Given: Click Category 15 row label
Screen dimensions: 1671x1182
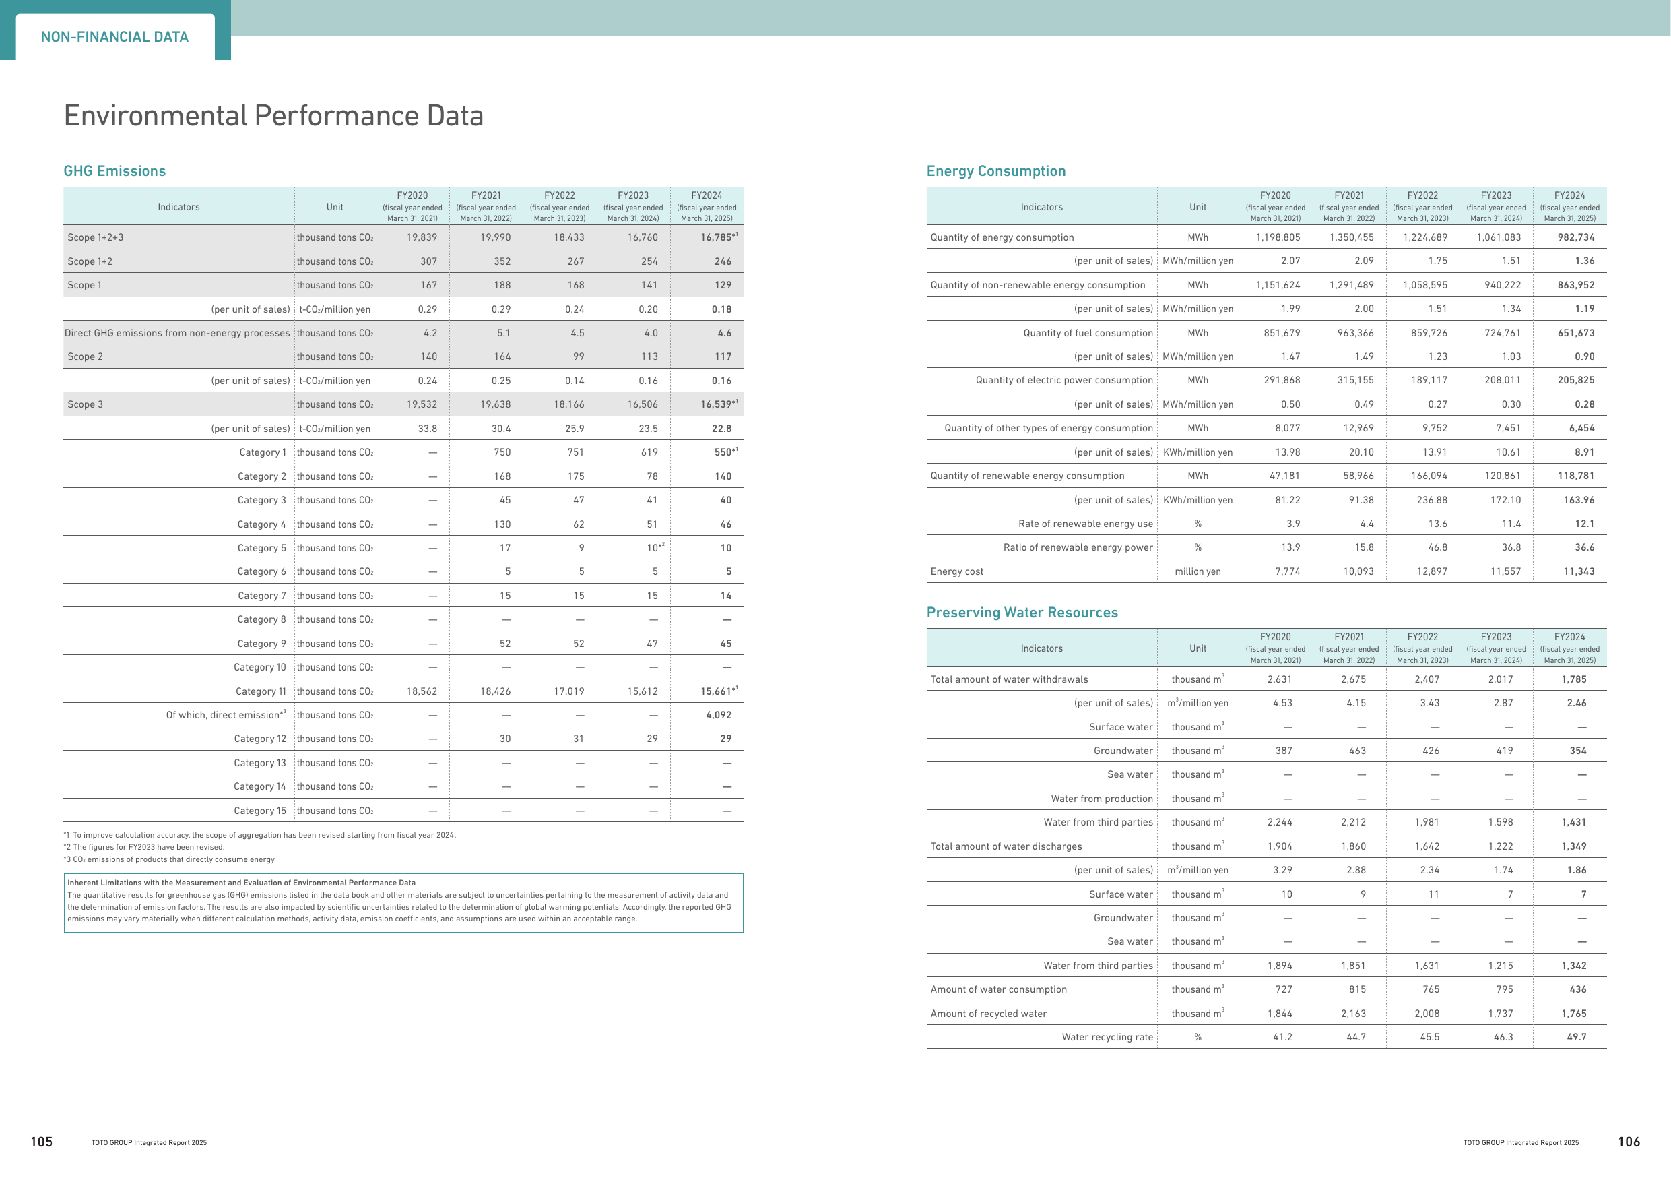Looking at the screenshot, I should click(x=260, y=811).
